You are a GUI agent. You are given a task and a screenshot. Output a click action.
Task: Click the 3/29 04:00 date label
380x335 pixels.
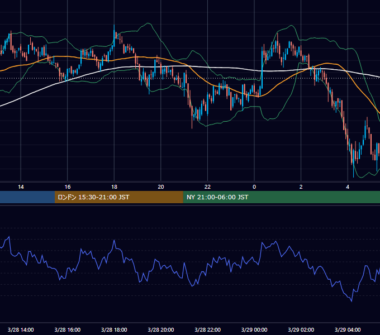pos(348,329)
